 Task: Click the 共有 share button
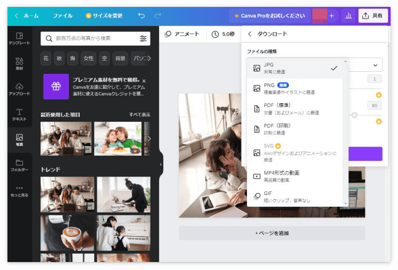click(373, 16)
